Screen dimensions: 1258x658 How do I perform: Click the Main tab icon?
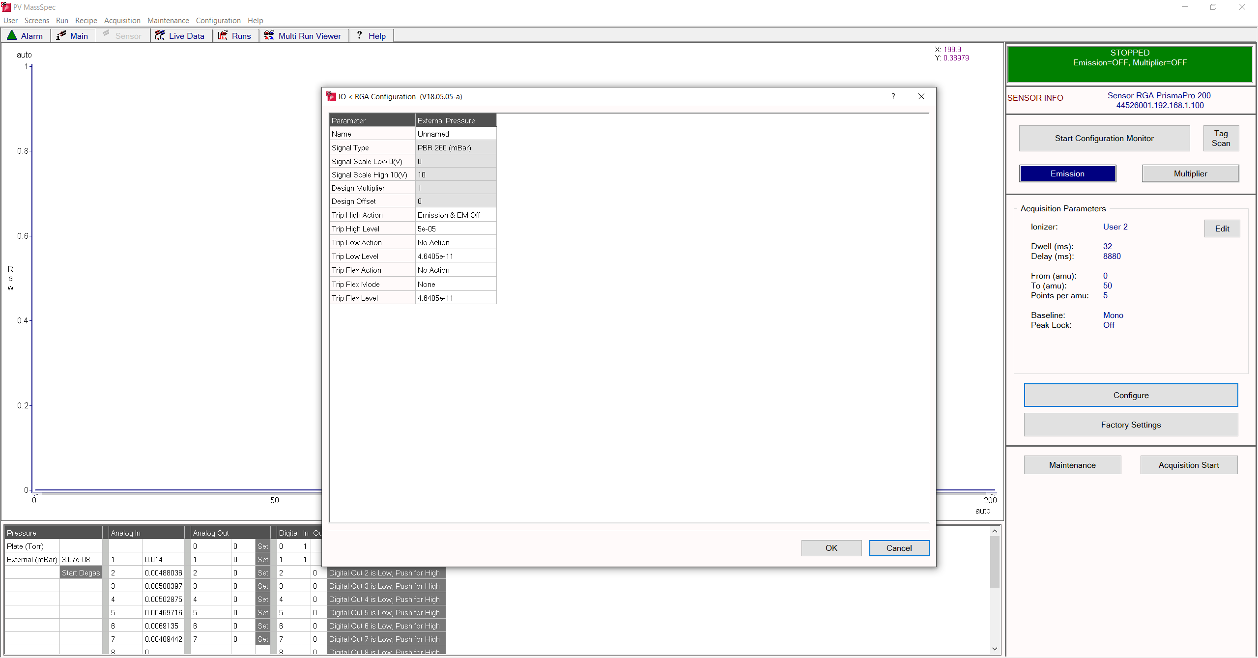61,35
